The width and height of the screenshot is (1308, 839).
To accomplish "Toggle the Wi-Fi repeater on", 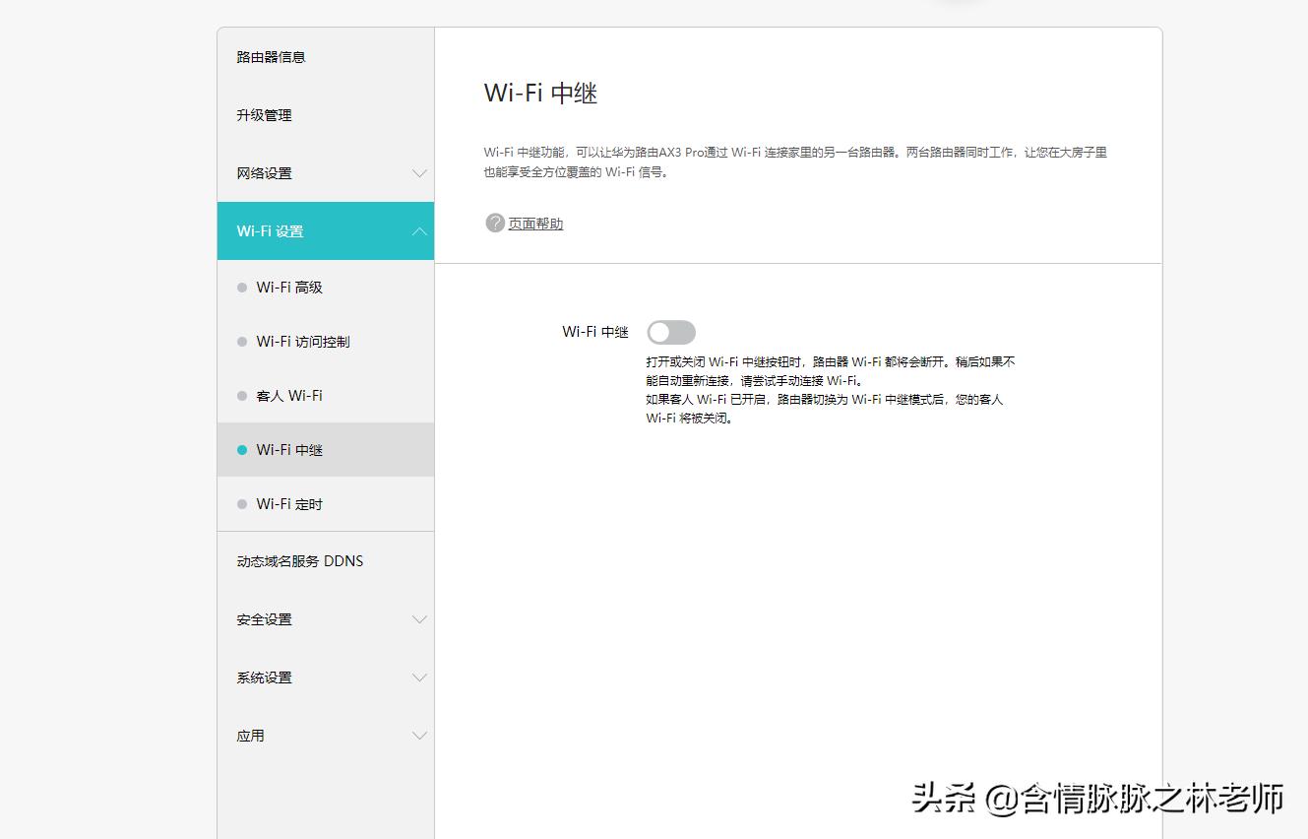I will click(x=671, y=332).
